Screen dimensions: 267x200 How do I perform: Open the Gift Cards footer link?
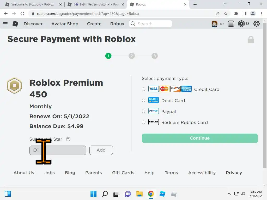coord(123,173)
